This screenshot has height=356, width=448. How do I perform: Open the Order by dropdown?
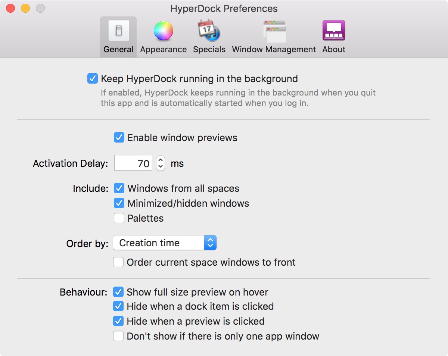pos(165,243)
